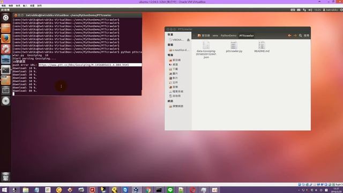Open 家目錄 in the Files sidebar
This screenshot has height=193, width=343.
coord(175,60)
